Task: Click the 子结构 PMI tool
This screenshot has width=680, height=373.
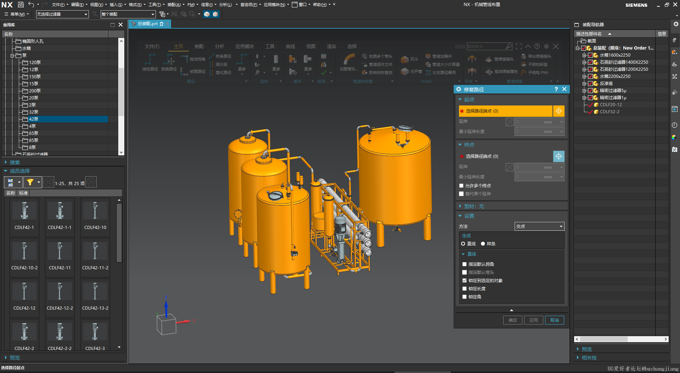Action: pos(534,73)
